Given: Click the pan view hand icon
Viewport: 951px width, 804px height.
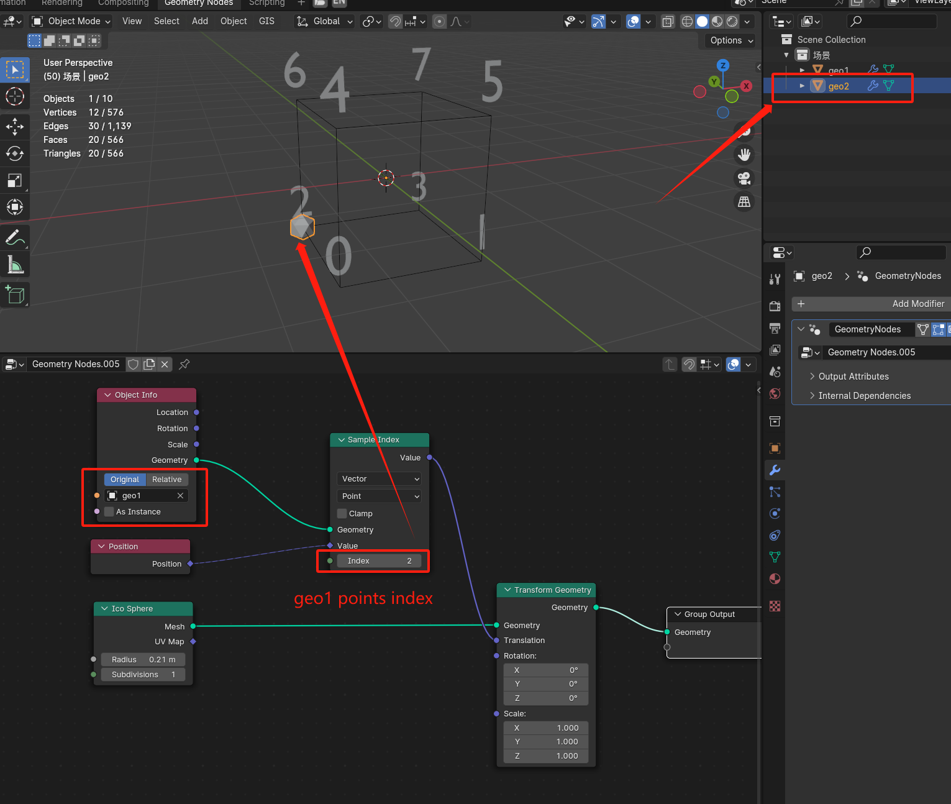Looking at the screenshot, I should (x=744, y=154).
